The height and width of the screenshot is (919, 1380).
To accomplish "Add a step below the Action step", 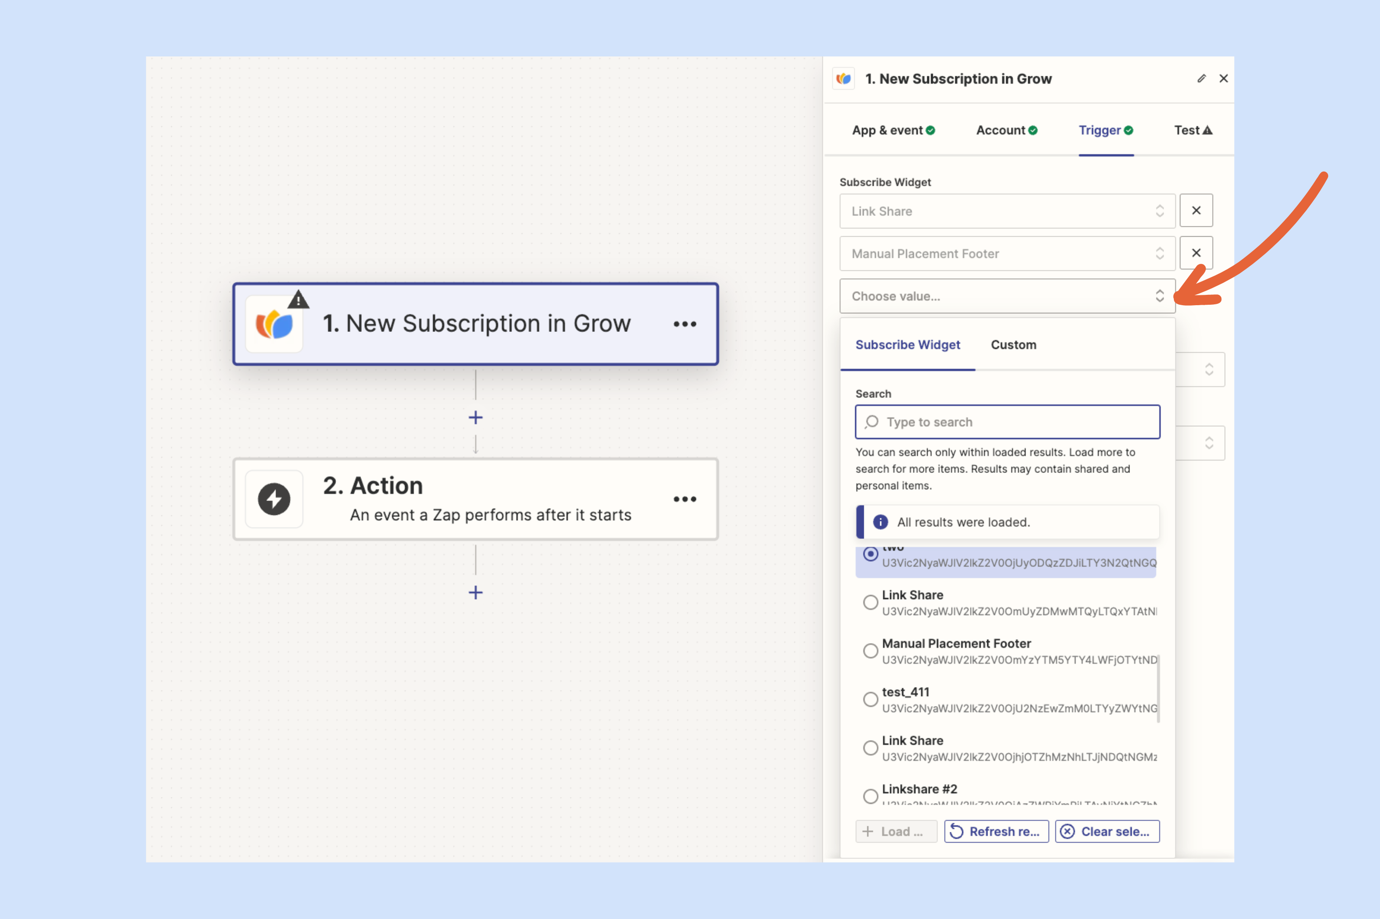I will [475, 593].
